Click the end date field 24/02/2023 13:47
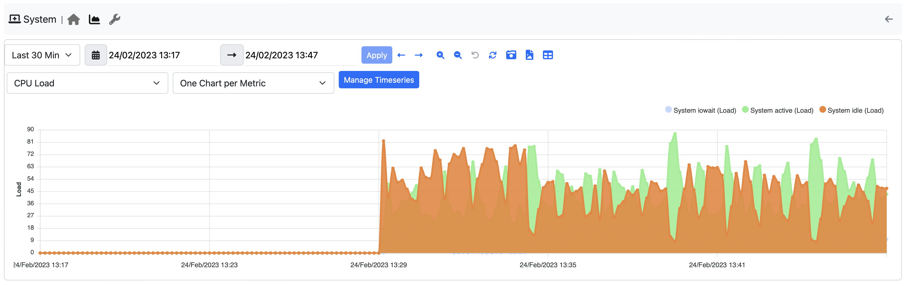 tap(300, 55)
